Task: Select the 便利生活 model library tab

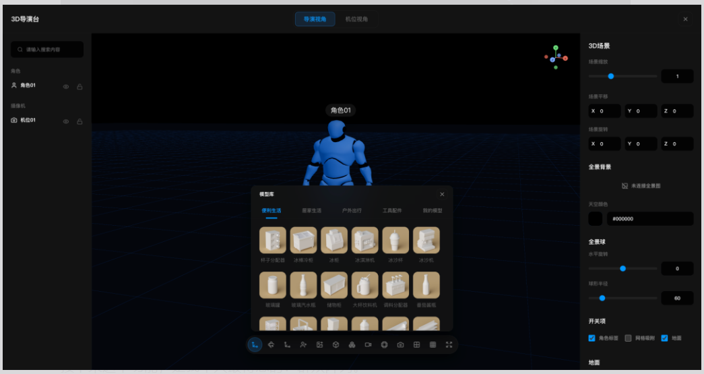Action: click(x=271, y=210)
